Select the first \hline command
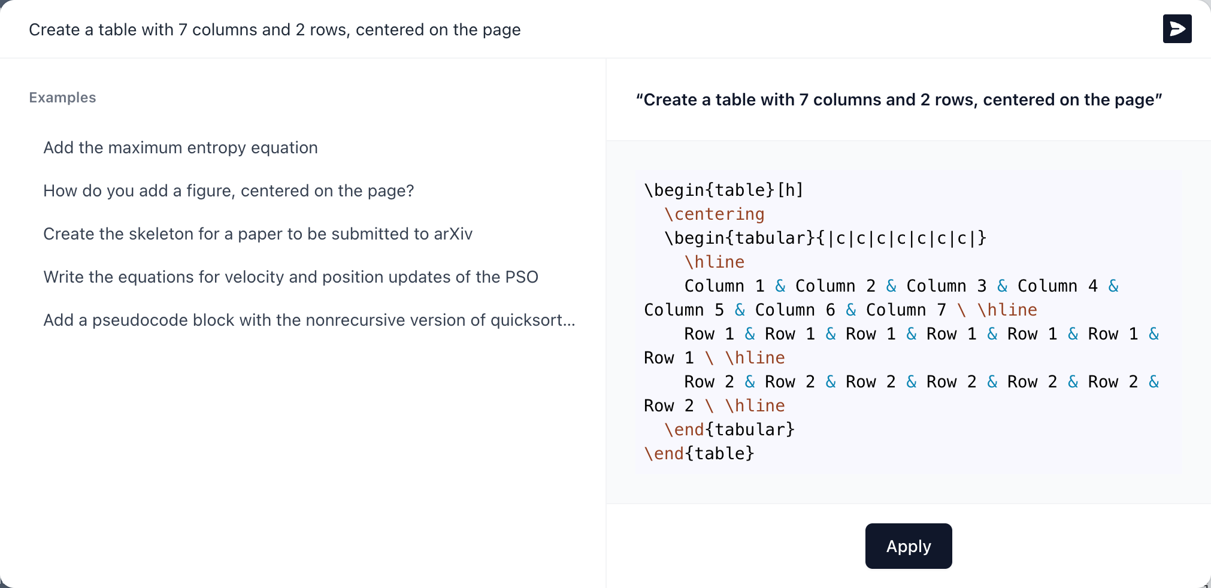Viewport: 1211px width, 588px height. (x=715, y=262)
